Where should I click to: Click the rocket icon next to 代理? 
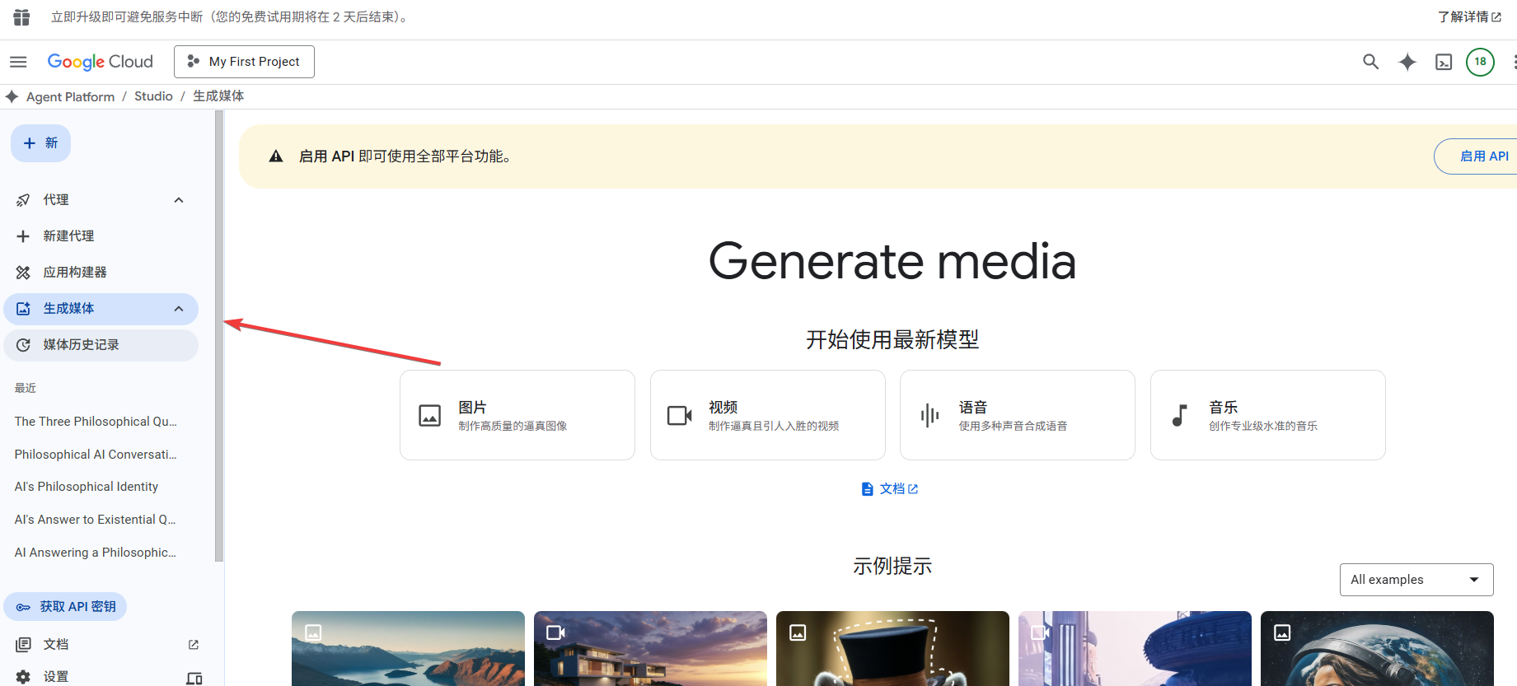(23, 200)
